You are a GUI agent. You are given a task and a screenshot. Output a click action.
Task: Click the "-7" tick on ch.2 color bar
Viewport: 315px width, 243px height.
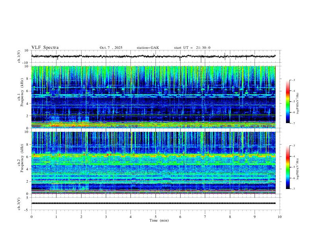[x=294, y=189]
